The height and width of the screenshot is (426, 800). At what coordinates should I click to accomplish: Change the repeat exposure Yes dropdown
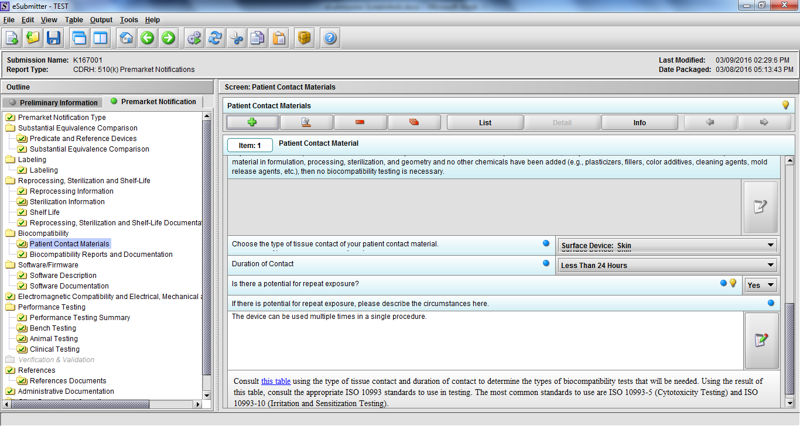(x=761, y=286)
